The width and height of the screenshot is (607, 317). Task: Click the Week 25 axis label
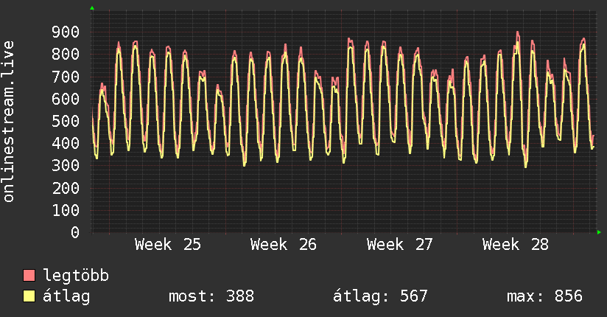click(x=168, y=245)
